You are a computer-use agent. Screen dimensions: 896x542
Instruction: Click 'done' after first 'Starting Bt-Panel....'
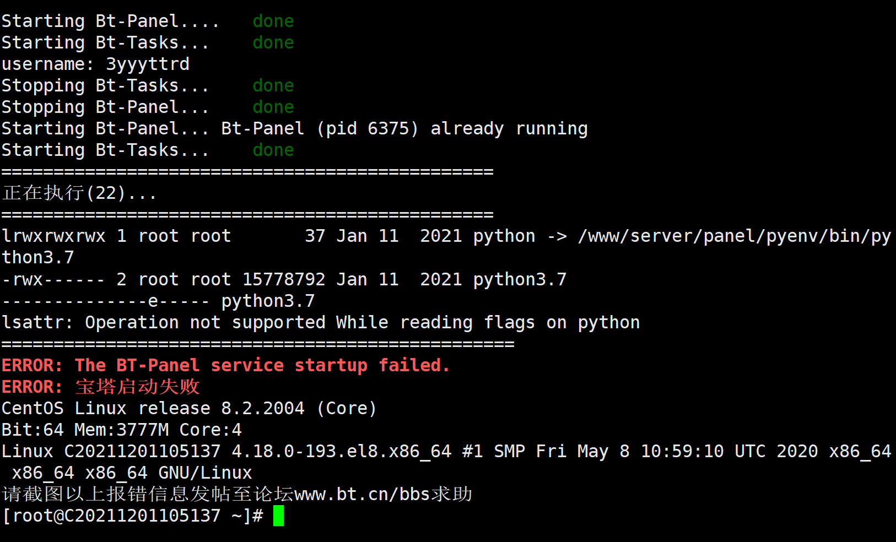click(273, 21)
